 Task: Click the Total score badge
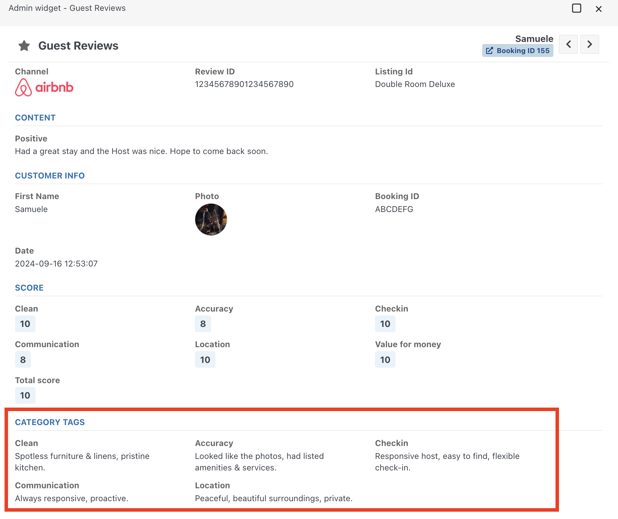(x=25, y=395)
